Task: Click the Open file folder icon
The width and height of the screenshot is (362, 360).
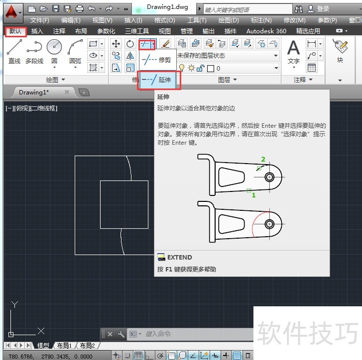Action: (x=44, y=9)
